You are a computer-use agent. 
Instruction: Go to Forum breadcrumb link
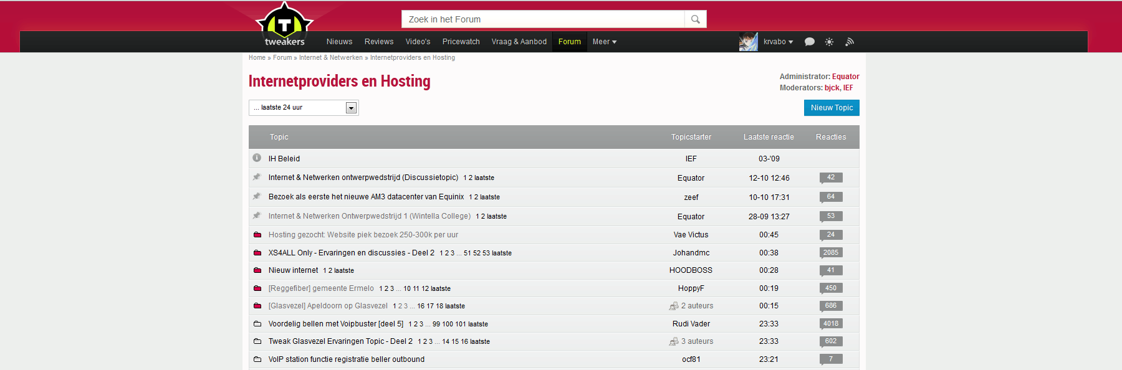[x=282, y=57]
